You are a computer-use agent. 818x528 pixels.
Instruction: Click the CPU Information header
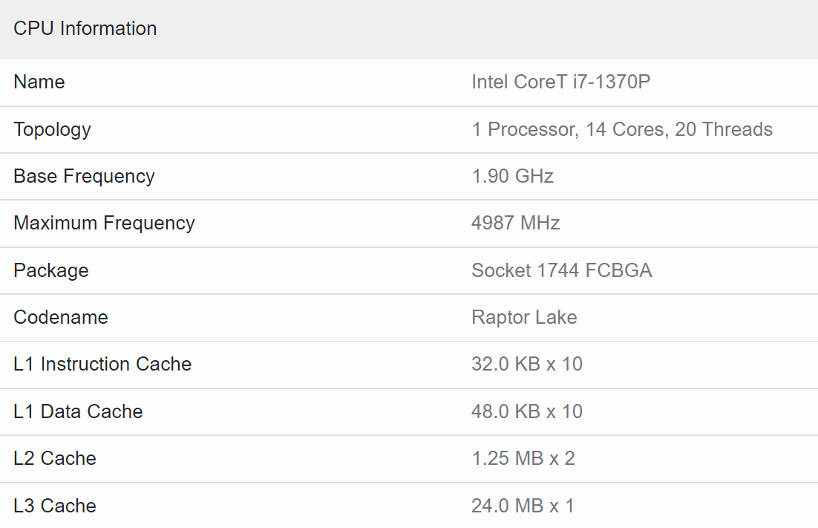tap(85, 28)
